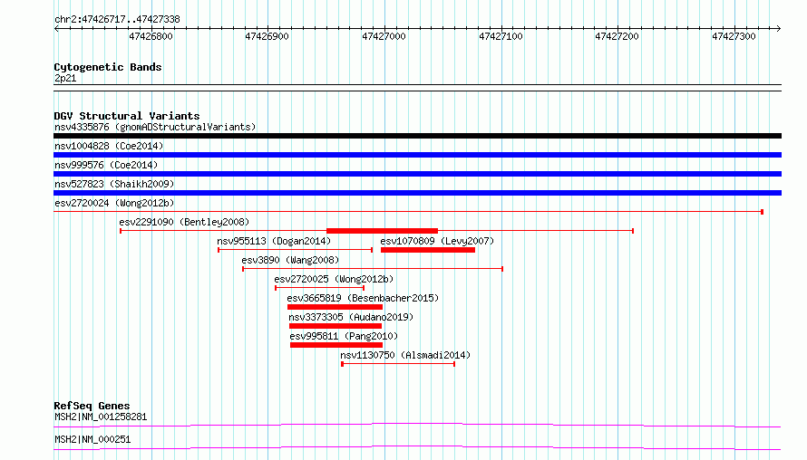Open esv1070809 (Levy2007) variant label
Image resolution: width=807 pixels, height=460 pixels.
(437, 241)
